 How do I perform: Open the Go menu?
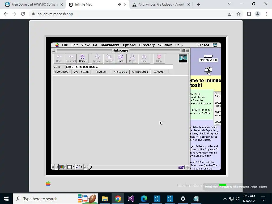[x=95, y=45]
